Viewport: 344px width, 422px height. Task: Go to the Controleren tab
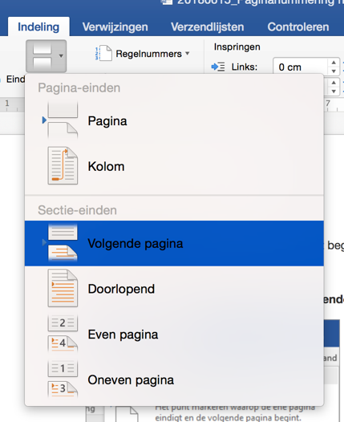(298, 27)
